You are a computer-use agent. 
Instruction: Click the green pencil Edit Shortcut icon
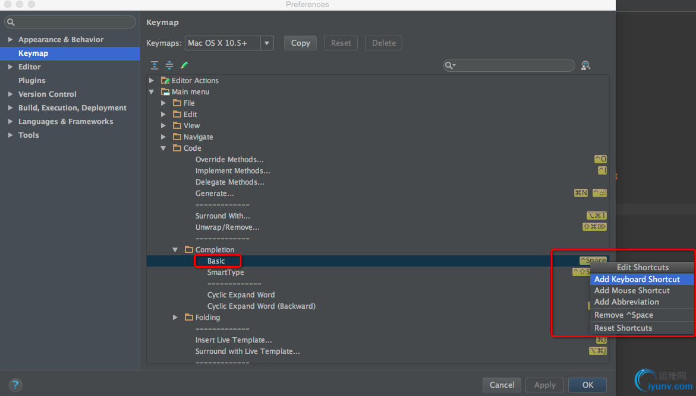coord(184,65)
